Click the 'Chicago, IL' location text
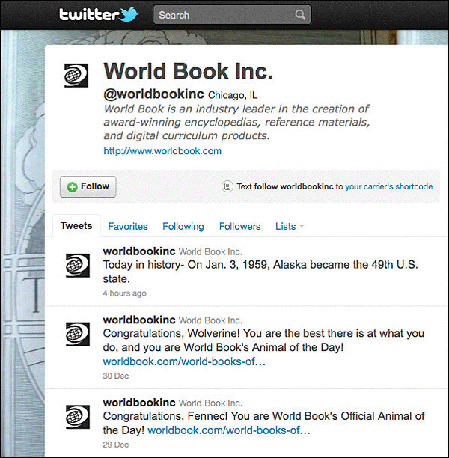 tap(233, 95)
